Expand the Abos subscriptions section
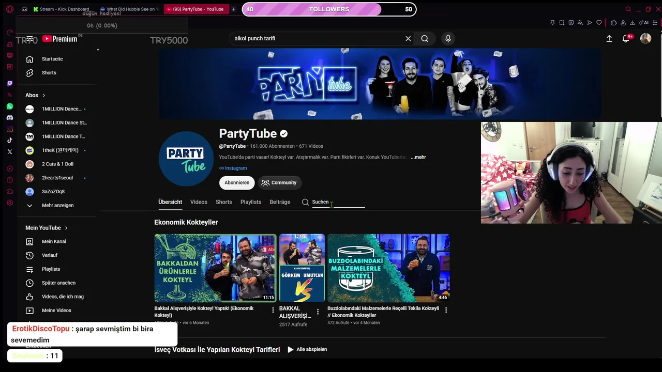 pos(36,95)
